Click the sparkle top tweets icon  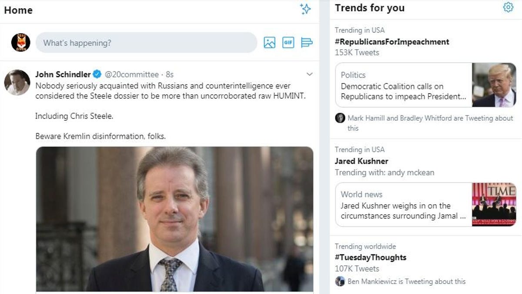pyautogui.click(x=305, y=9)
